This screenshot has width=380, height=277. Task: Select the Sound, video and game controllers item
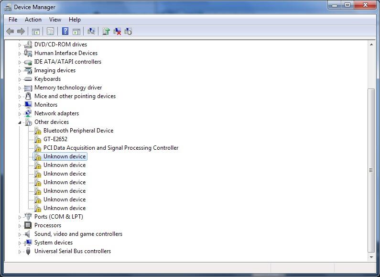78,234
